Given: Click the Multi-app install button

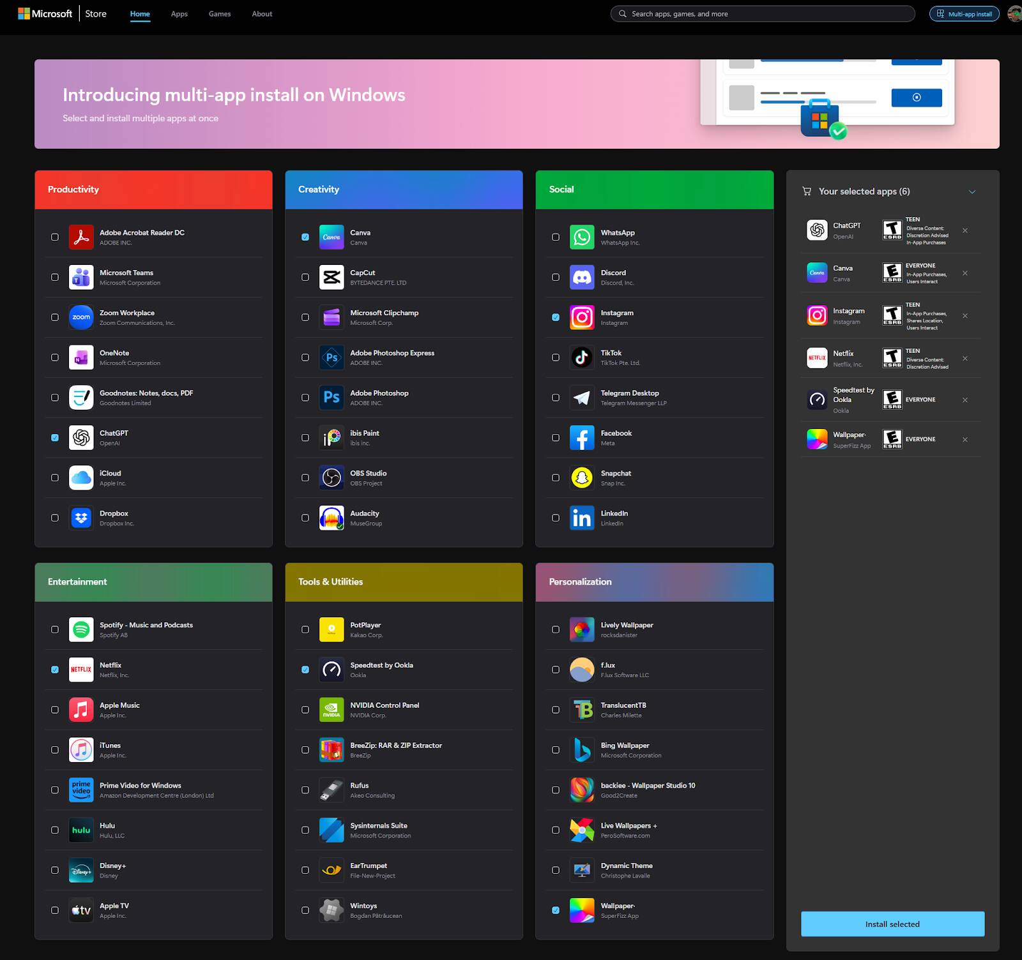Looking at the screenshot, I should (964, 14).
